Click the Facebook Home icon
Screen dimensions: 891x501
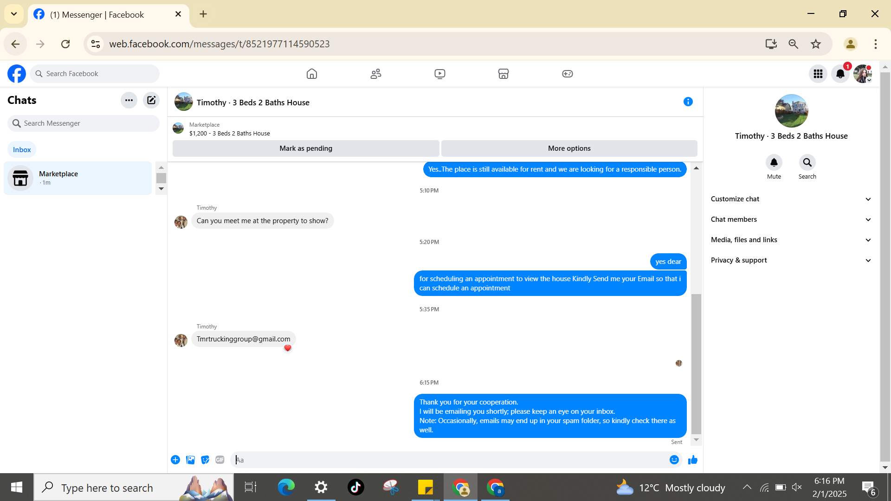click(x=312, y=74)
